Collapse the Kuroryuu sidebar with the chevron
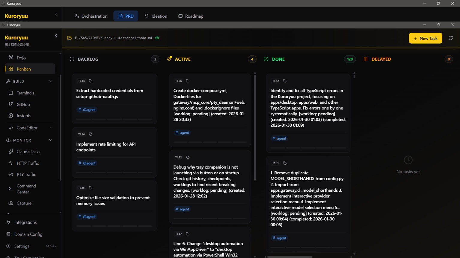The image size is (460, 258). coord(56,35)
